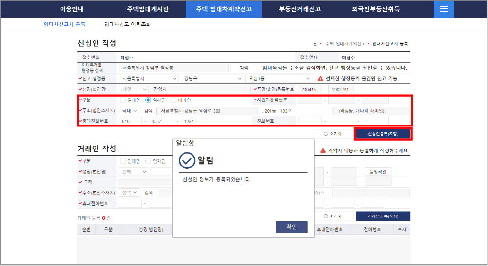The width and height of the screenshot is (488, 266).
Task: Click the first 사업자등록번호 field
Action: click(x=309, y=100)
